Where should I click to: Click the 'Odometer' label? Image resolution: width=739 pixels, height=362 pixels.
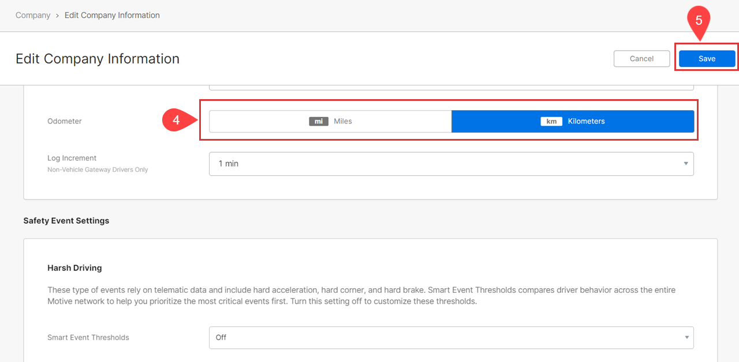click(x=65, y=122)
